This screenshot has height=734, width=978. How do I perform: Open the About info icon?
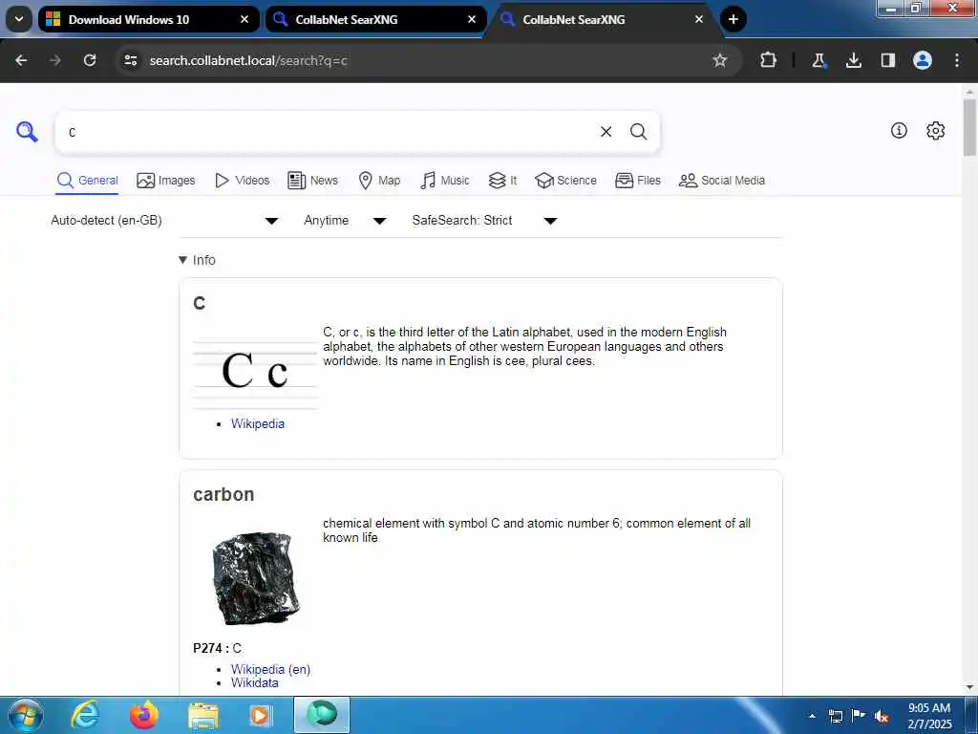[x=899, y=130]
